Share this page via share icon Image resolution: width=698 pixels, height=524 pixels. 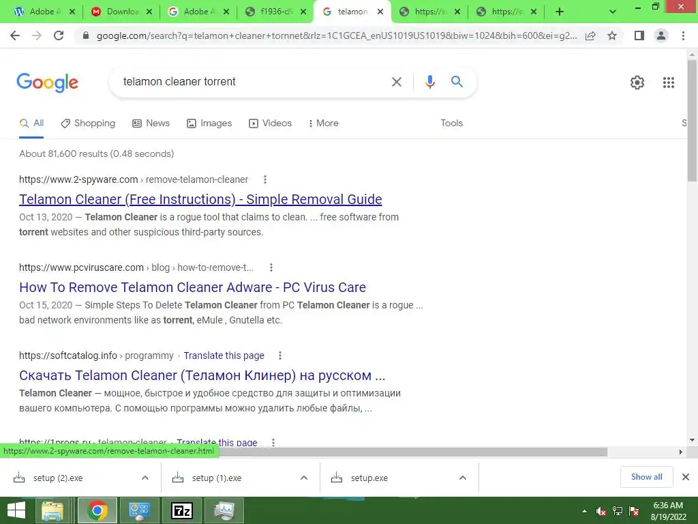[x=590, y=35]
